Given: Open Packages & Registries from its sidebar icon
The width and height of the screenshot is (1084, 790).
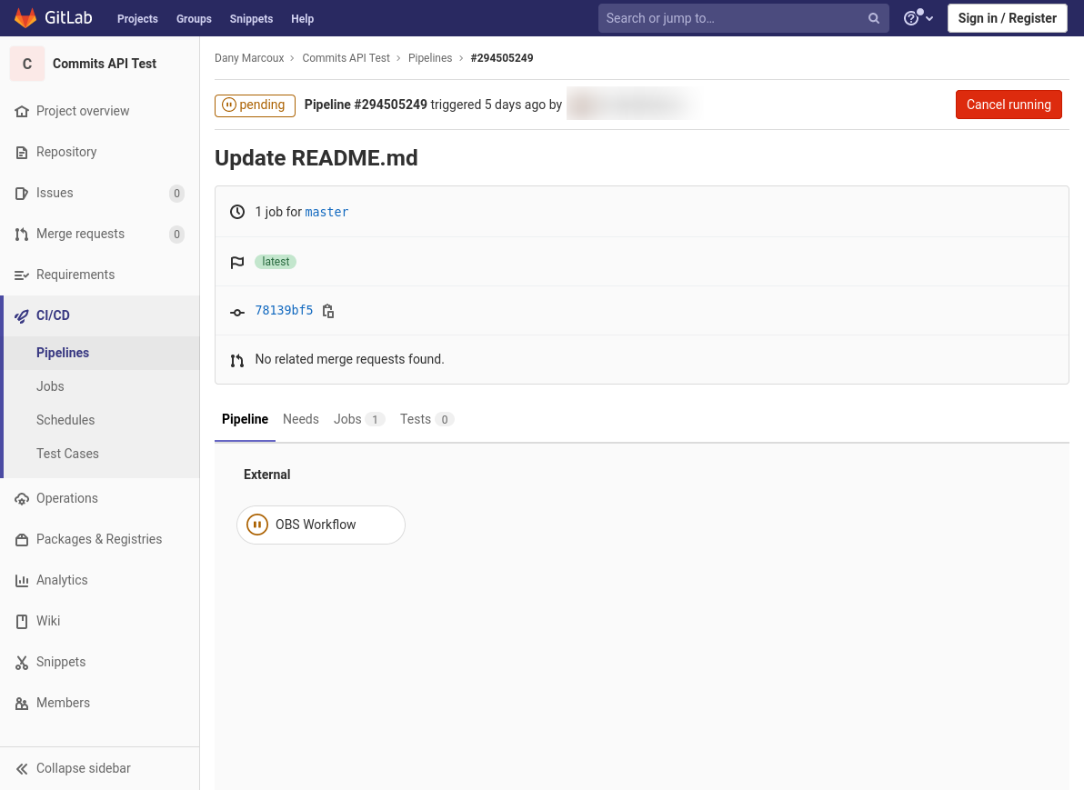Looking at the screenshot, I should pos(21,539).
